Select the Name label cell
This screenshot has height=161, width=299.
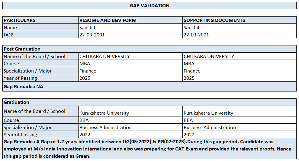pyautogui.click(x=10, y=28)
